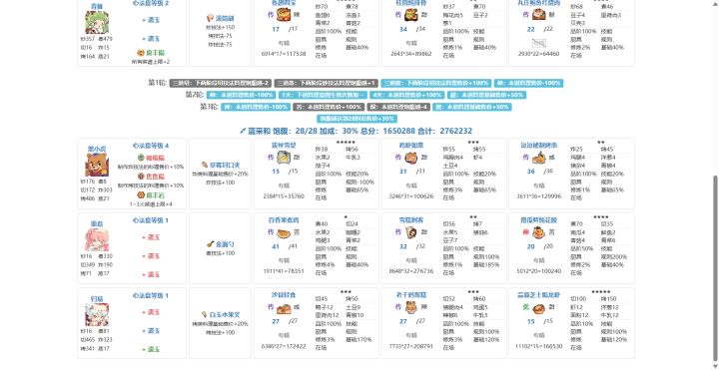Select dish icon above 2643*34=89862
Image resolution: width=719 pixels, height=370 pixels.
(410, 15)
